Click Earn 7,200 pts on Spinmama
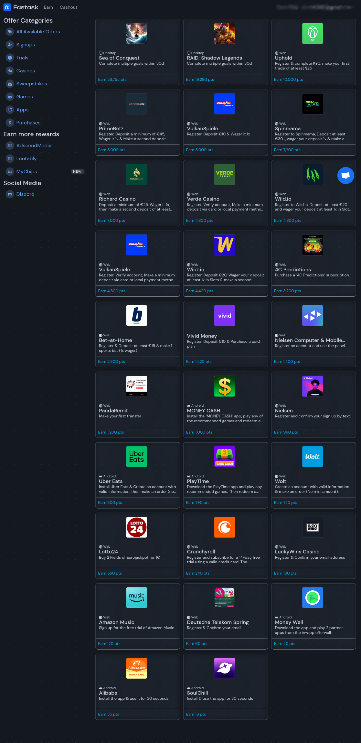The height and width of the screenshot is (743, 361). click(x=287, y=150)
